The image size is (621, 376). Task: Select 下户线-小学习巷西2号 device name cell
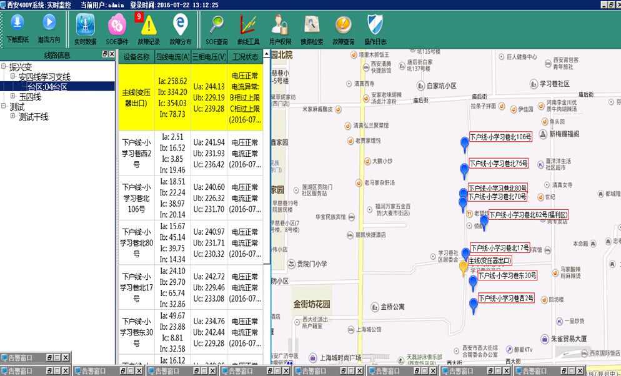[x=136, y=153]
